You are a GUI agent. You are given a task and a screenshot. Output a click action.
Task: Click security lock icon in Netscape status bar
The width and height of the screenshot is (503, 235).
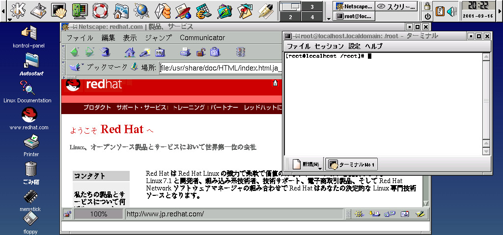[x=67, y=214]
